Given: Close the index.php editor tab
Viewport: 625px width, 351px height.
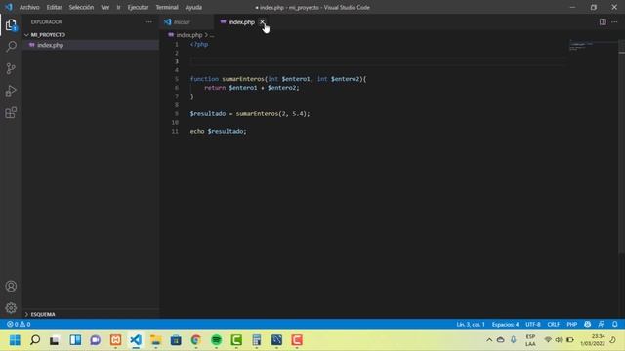Looking at the screenshot, I should 262,21.
